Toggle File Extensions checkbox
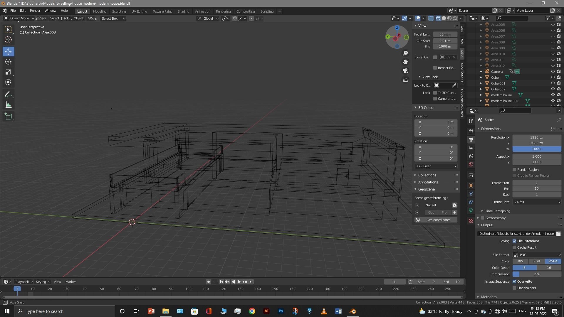The height and width of the screenshot is (317, 564). [514, 241]
